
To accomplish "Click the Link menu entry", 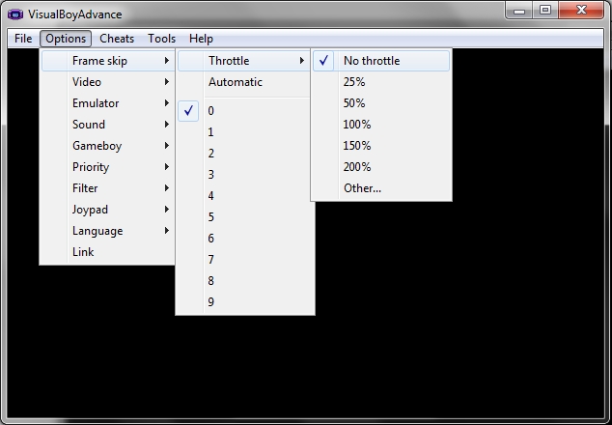I will pyautogui.click(x=83, y=252).
